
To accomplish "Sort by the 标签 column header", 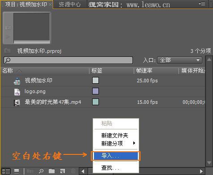I will tap(97, 71).
